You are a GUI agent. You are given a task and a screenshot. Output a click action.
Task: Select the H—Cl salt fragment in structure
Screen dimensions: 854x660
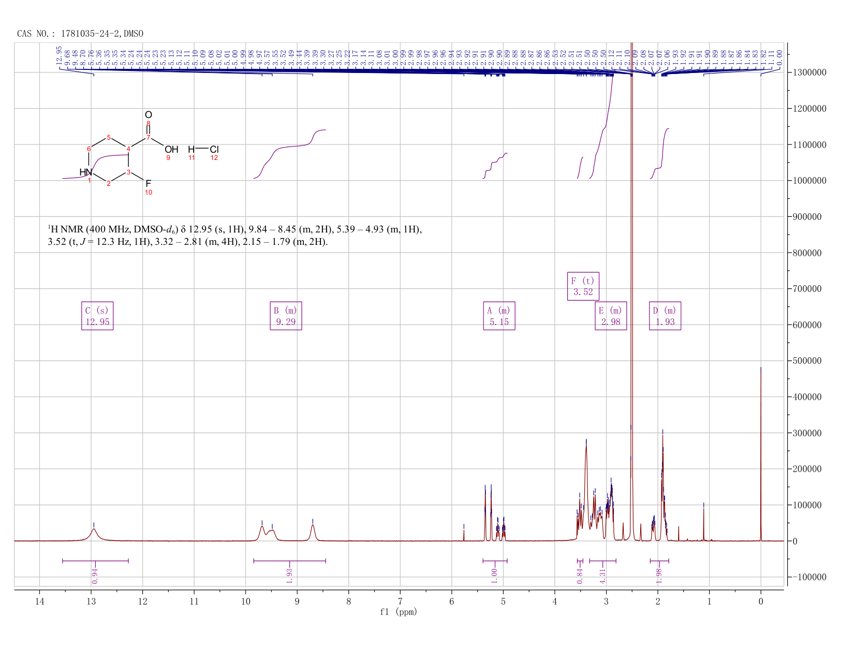(x=203, y=150)
